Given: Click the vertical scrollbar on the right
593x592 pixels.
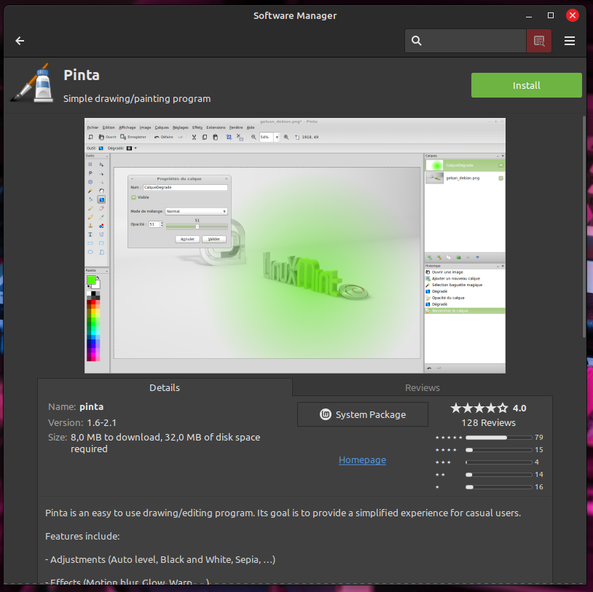Looking at the screenshot, I should coord(584,226).
